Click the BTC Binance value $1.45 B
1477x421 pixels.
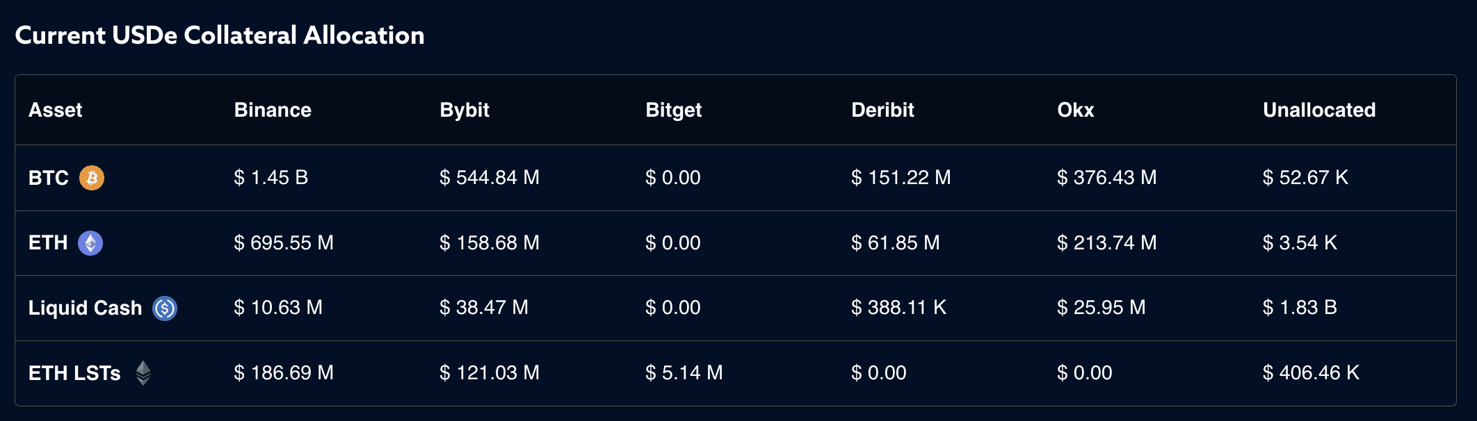click(x=271, y=178)
